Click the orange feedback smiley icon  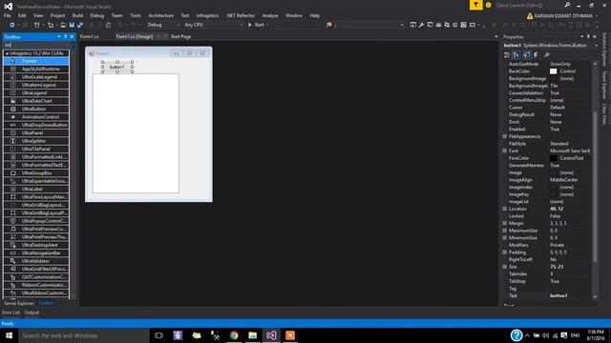tap(488, 5)
